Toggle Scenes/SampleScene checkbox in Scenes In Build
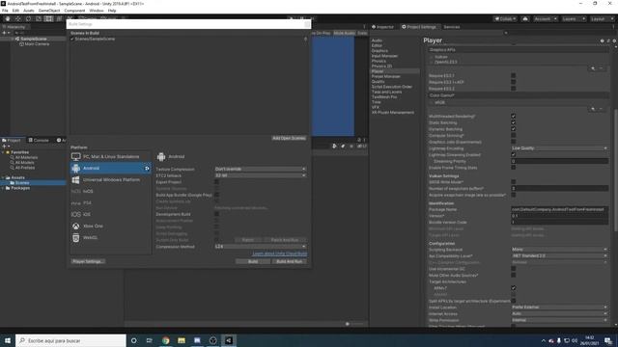618x347 pixels. click(x=72, y=39)
